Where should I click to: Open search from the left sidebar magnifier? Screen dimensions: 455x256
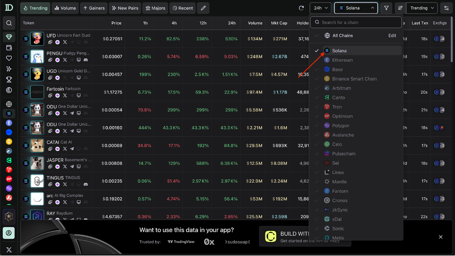click(x=9, y=23)
